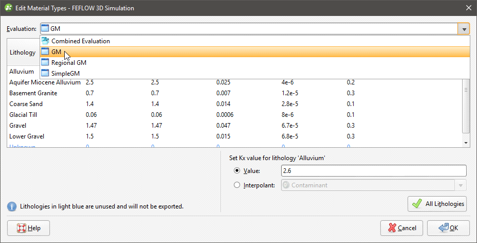Image resolution: width=477 pixels, height=243 pixels.
Task: Select the Interpolant radio button
Action: point(237,185)
